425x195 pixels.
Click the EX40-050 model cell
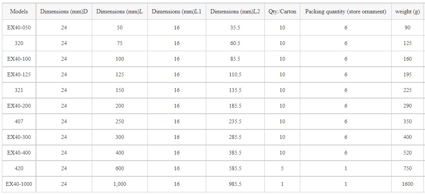19,27
